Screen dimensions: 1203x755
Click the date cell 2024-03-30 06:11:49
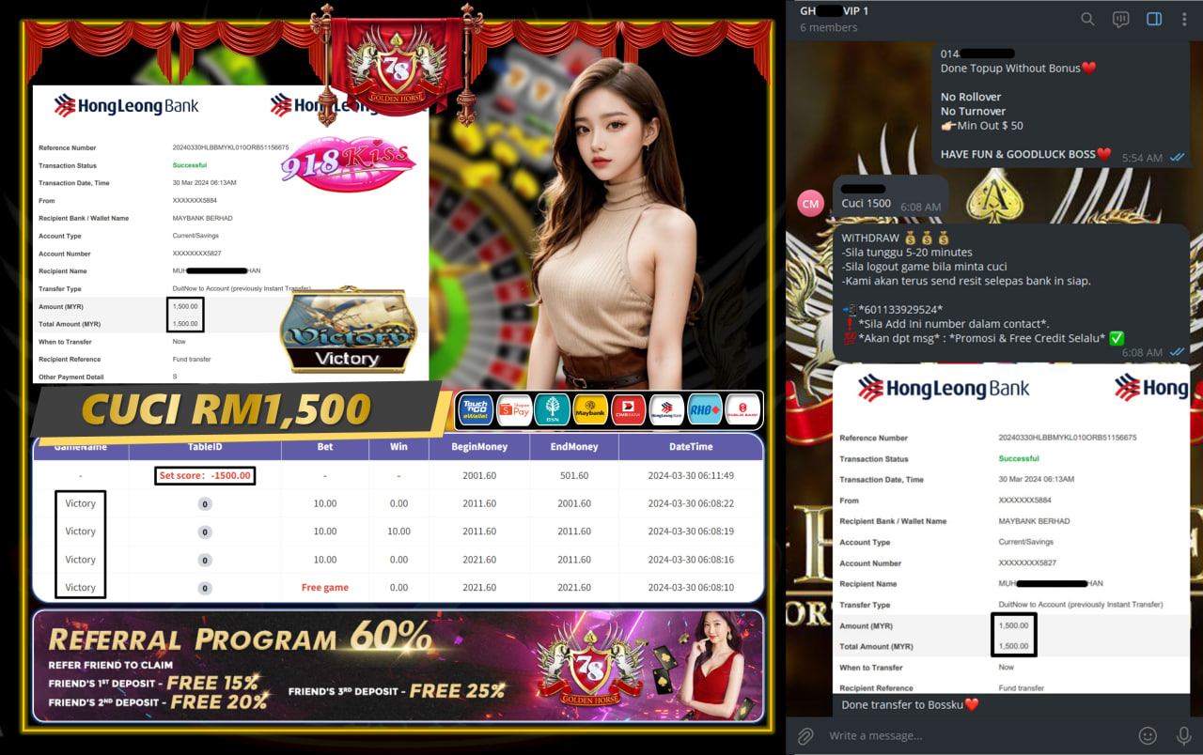[x=691, y=476]
